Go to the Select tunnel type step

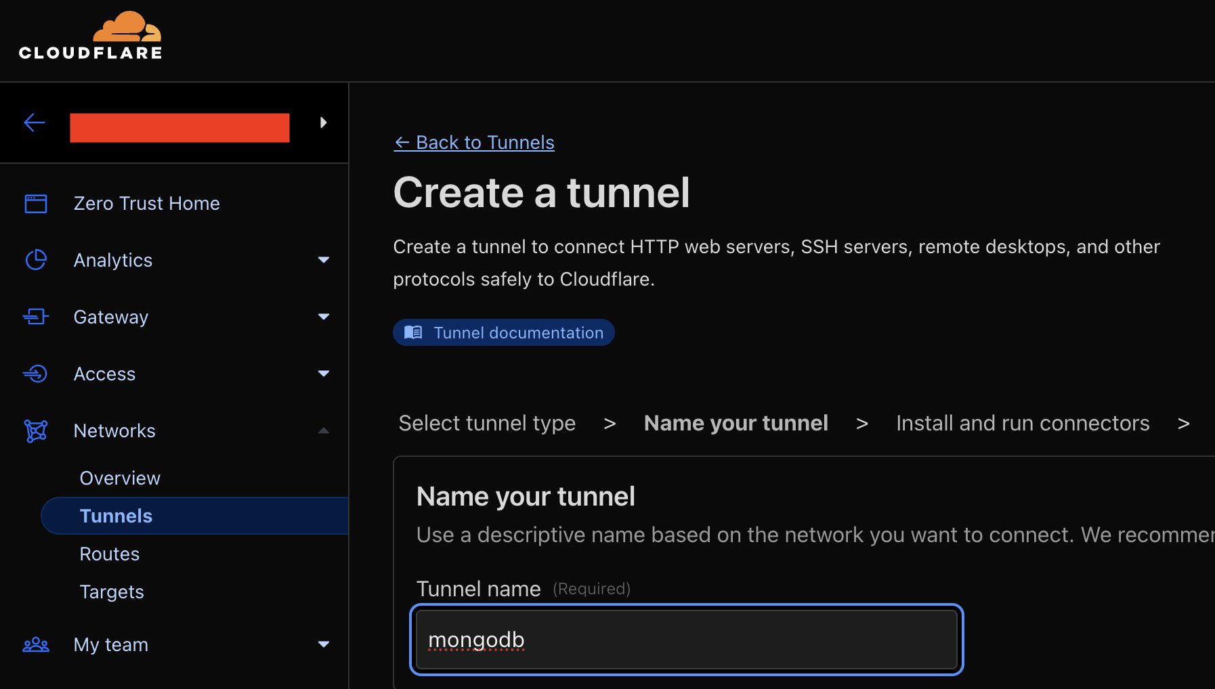[487, 423]
